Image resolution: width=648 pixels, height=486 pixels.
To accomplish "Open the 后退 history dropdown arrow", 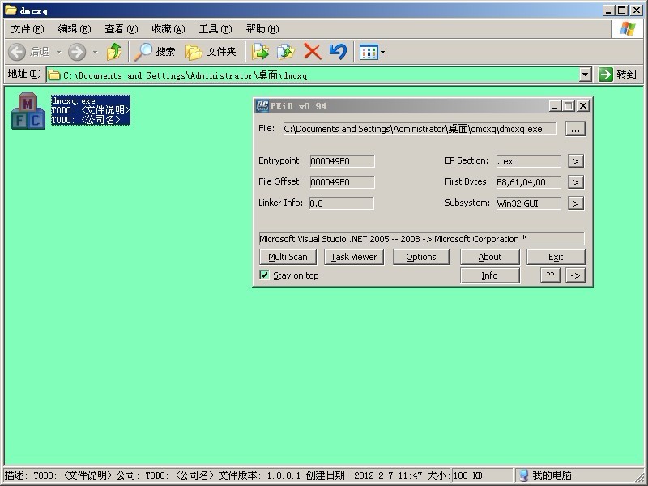I will (x=58, y=52).
